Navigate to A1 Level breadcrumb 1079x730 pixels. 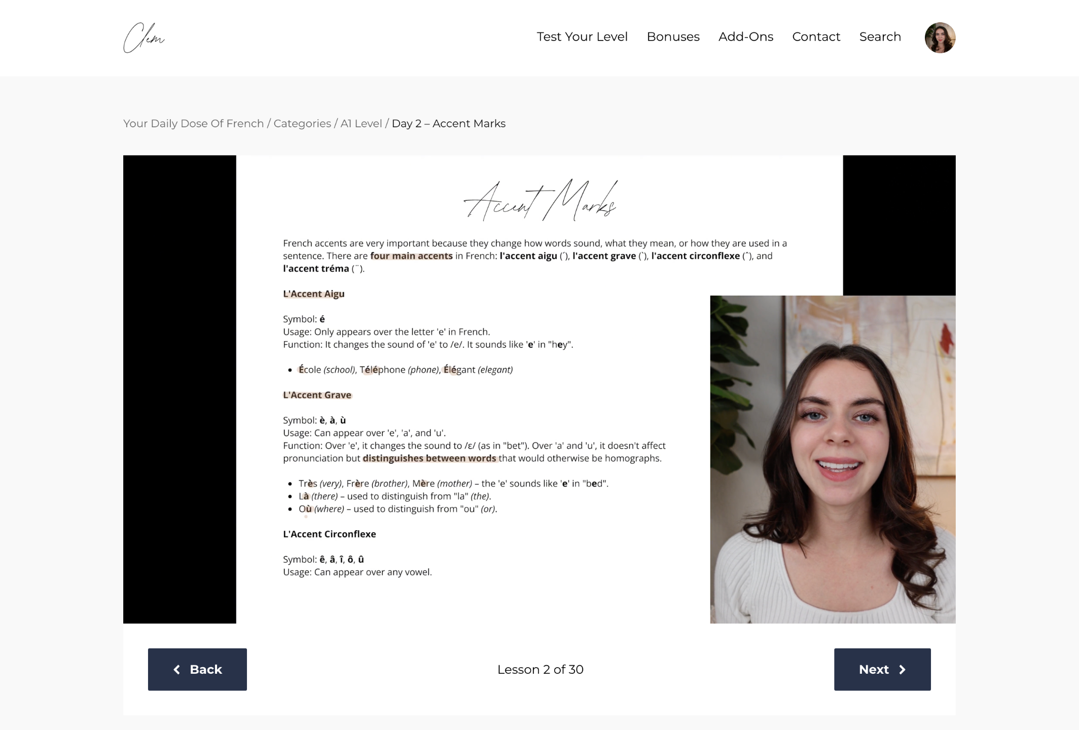coord(361,124)
